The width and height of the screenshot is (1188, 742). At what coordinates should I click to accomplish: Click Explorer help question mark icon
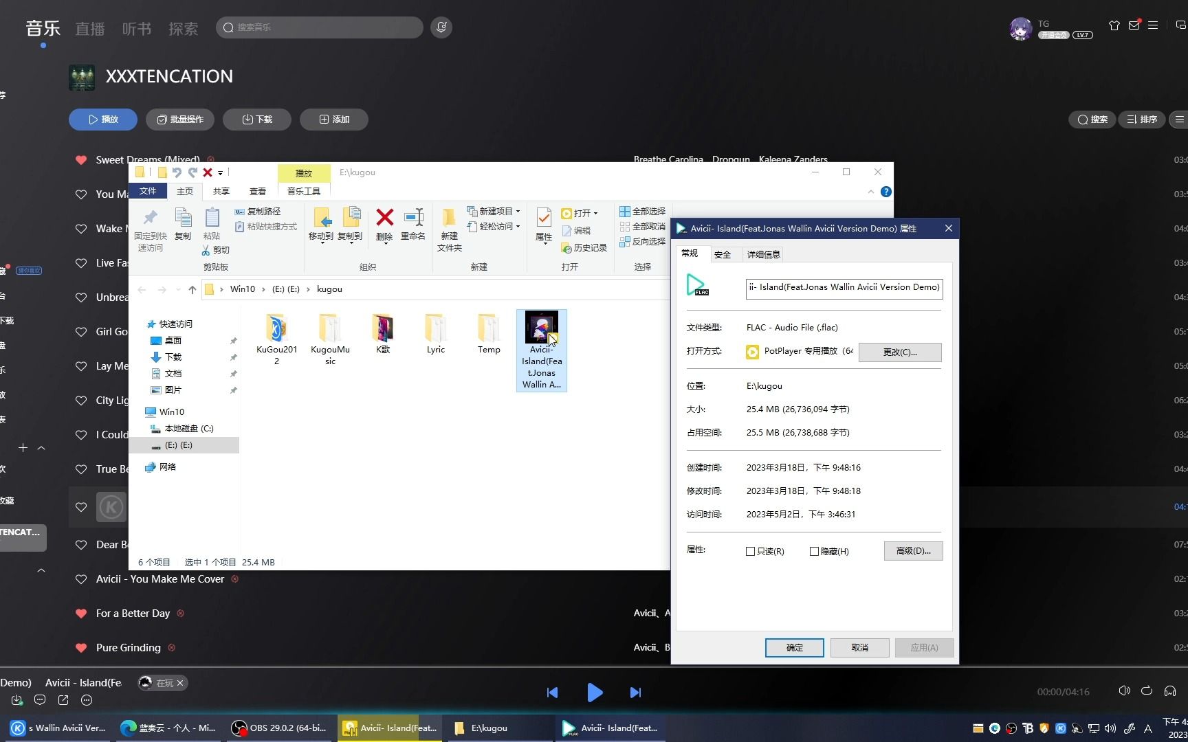[886, 192]
